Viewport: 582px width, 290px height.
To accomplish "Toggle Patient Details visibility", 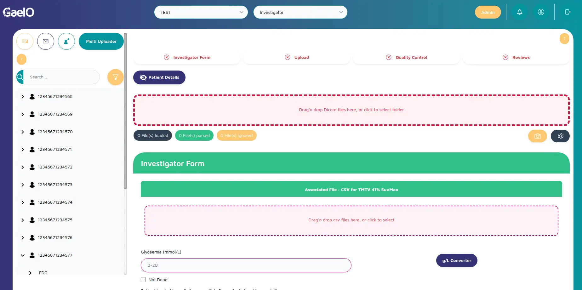I will [x=159, y=77].
